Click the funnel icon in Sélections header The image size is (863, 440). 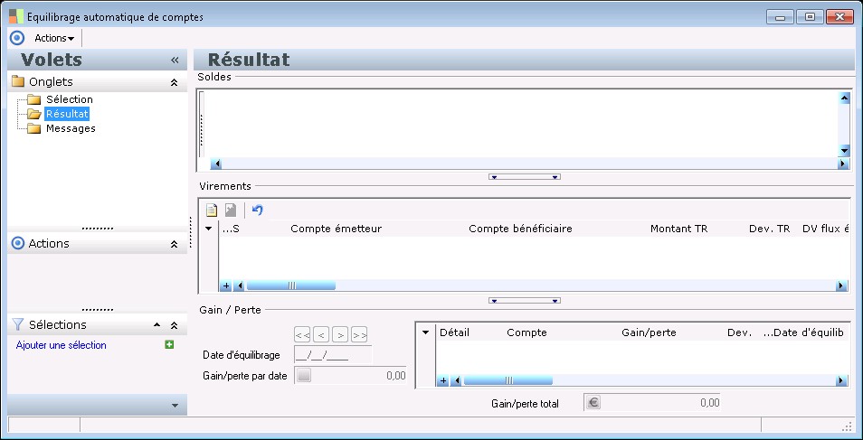17,324
